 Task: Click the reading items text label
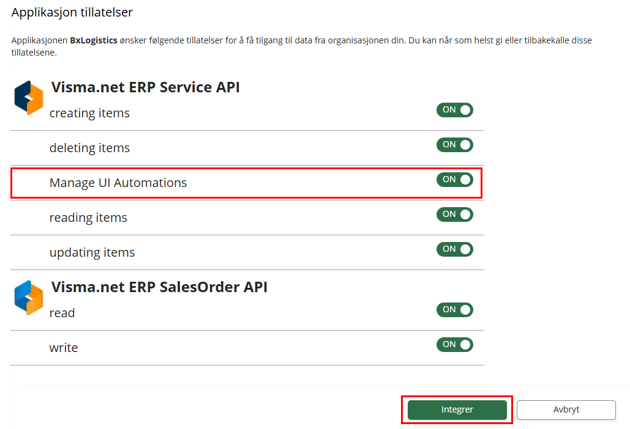coord(88,218)
